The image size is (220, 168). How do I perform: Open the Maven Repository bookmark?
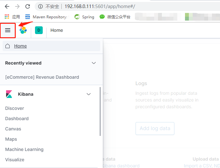[47, 17]
